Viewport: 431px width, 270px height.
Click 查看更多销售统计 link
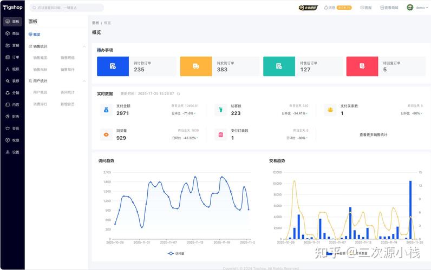[x=373, y=134]
